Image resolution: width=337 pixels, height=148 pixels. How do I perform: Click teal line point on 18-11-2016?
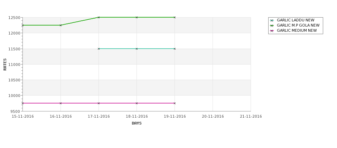point(137,49)
